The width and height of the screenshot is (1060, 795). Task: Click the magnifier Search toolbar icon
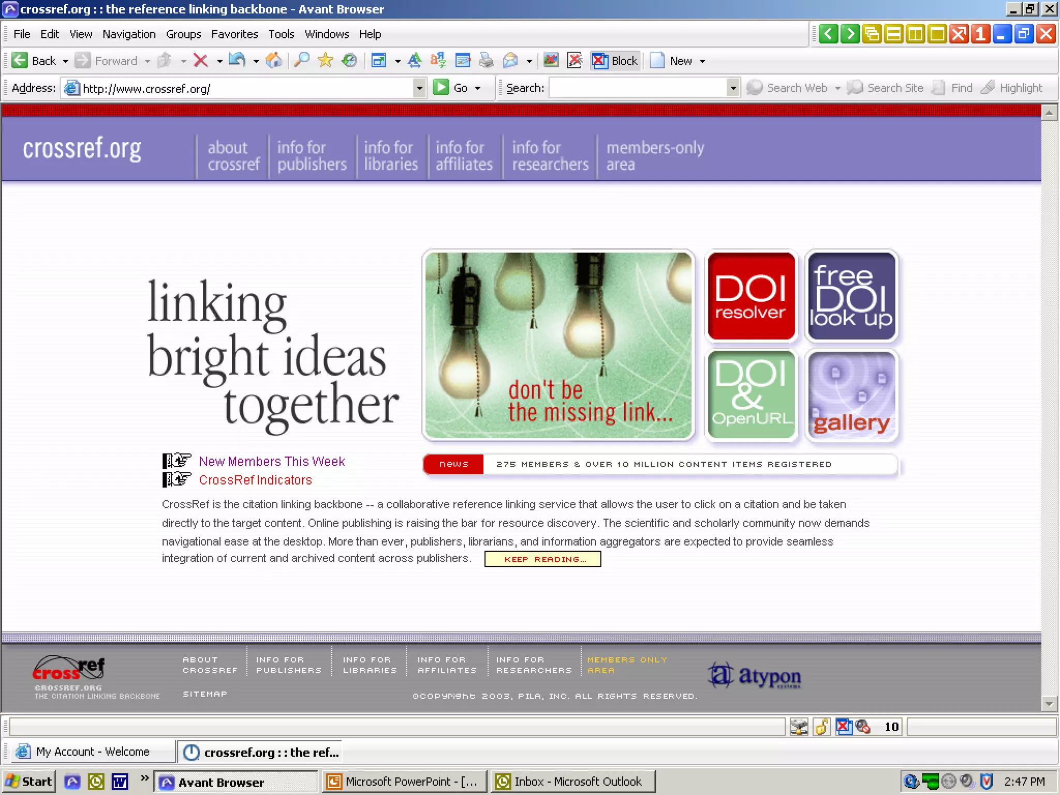click(x=301, y=61)
